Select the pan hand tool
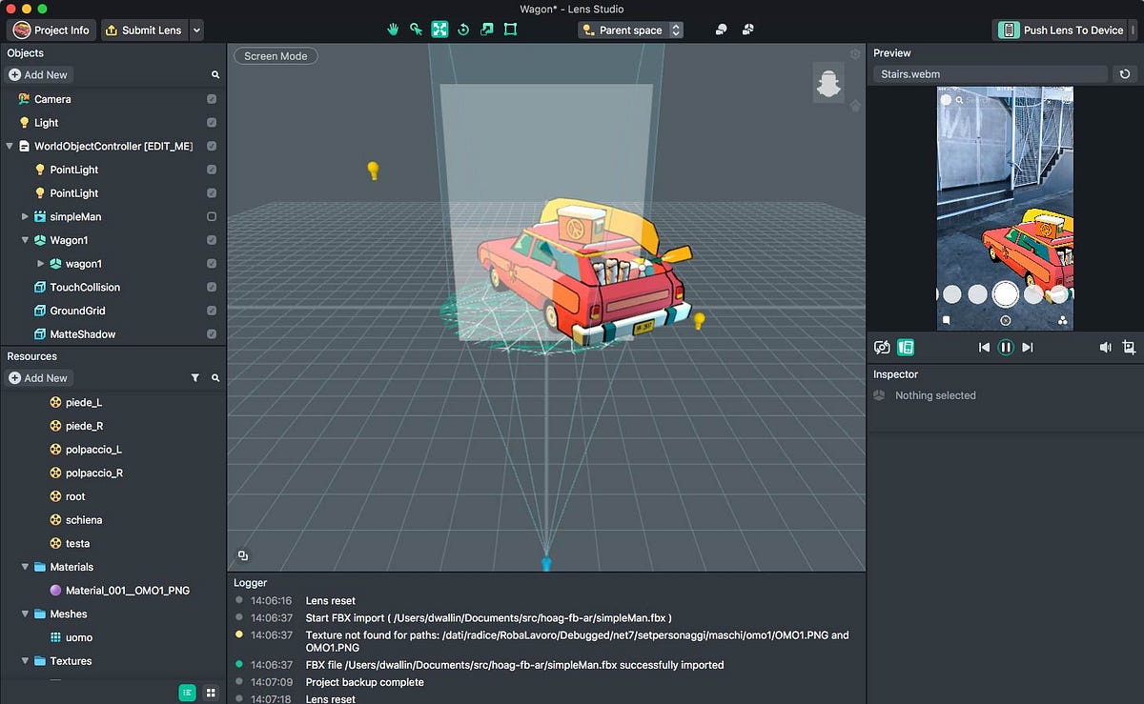Screen dimensions: 1144x704 392,30
